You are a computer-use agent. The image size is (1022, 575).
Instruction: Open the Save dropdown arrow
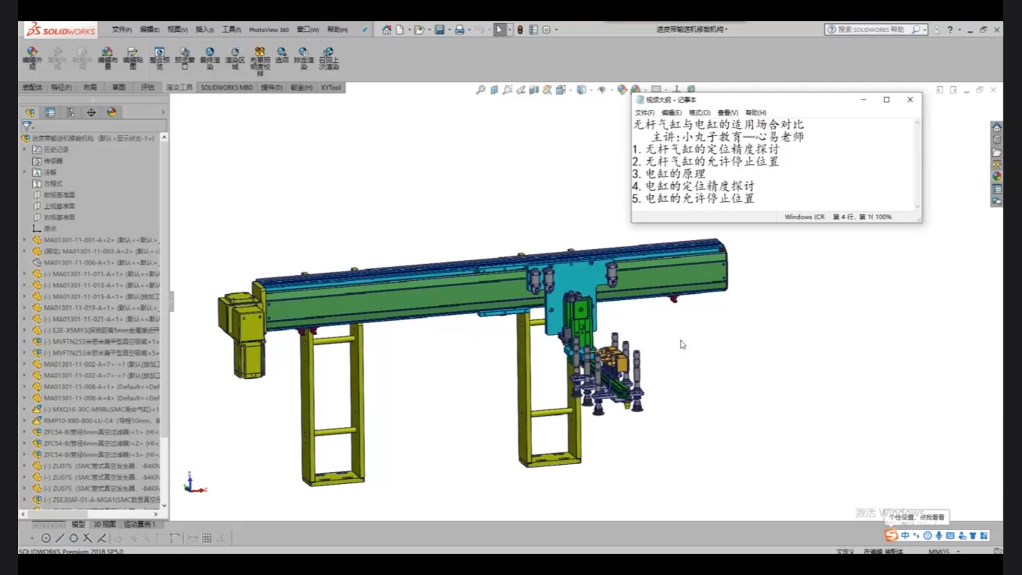tap(449, 30)
